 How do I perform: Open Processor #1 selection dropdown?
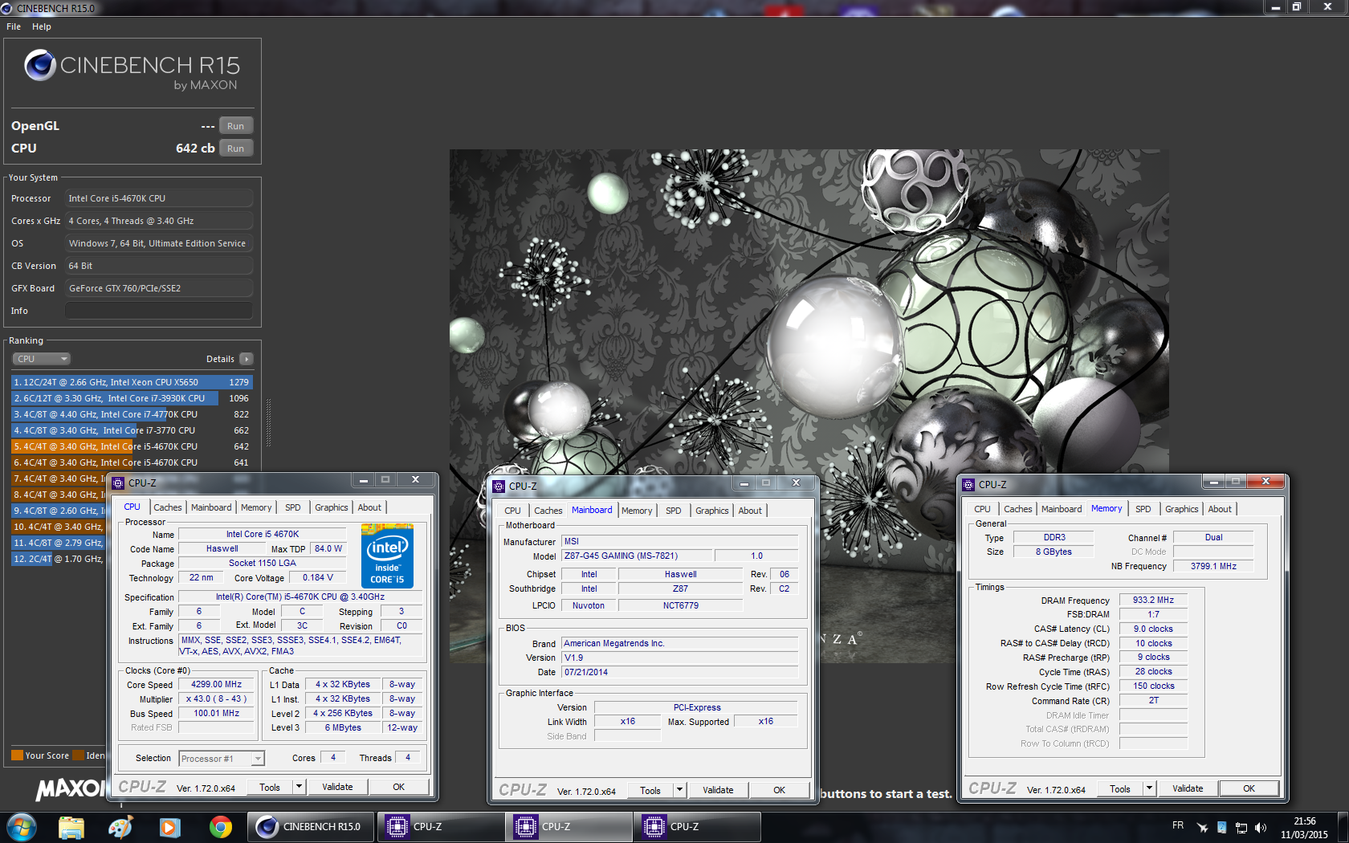pos(222,758)
